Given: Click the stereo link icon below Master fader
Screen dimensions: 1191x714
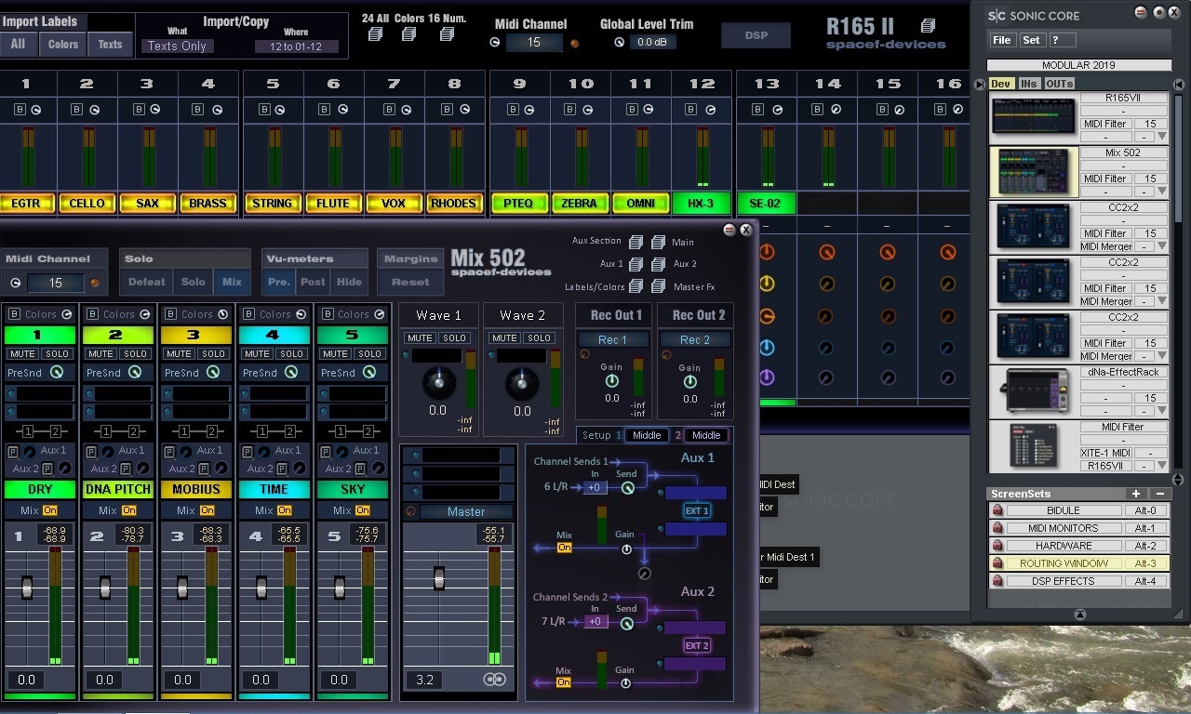Looking at the screenshot, I should pos(494,680).
